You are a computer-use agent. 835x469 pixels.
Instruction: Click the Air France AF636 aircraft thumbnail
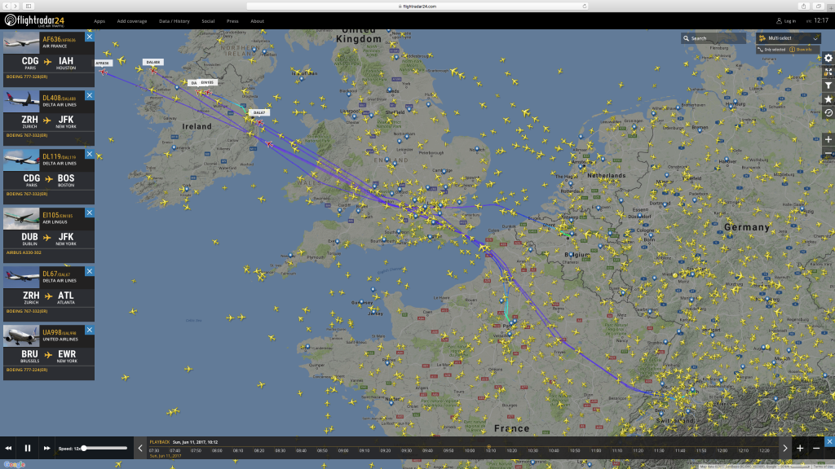[x=21, y=42]
